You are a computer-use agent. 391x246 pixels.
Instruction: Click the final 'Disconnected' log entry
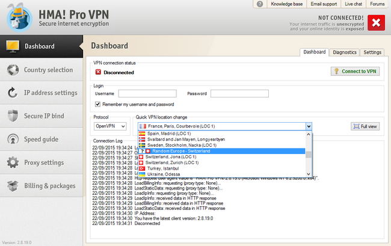click(126, 223)
